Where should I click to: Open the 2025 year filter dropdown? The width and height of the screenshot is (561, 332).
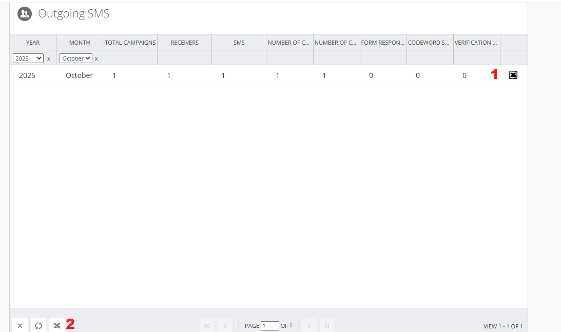(28, 58)
